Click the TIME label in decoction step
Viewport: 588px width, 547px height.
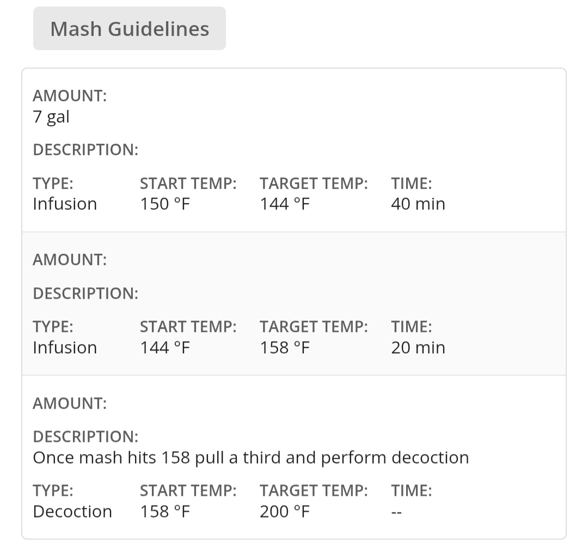(411, 491)
